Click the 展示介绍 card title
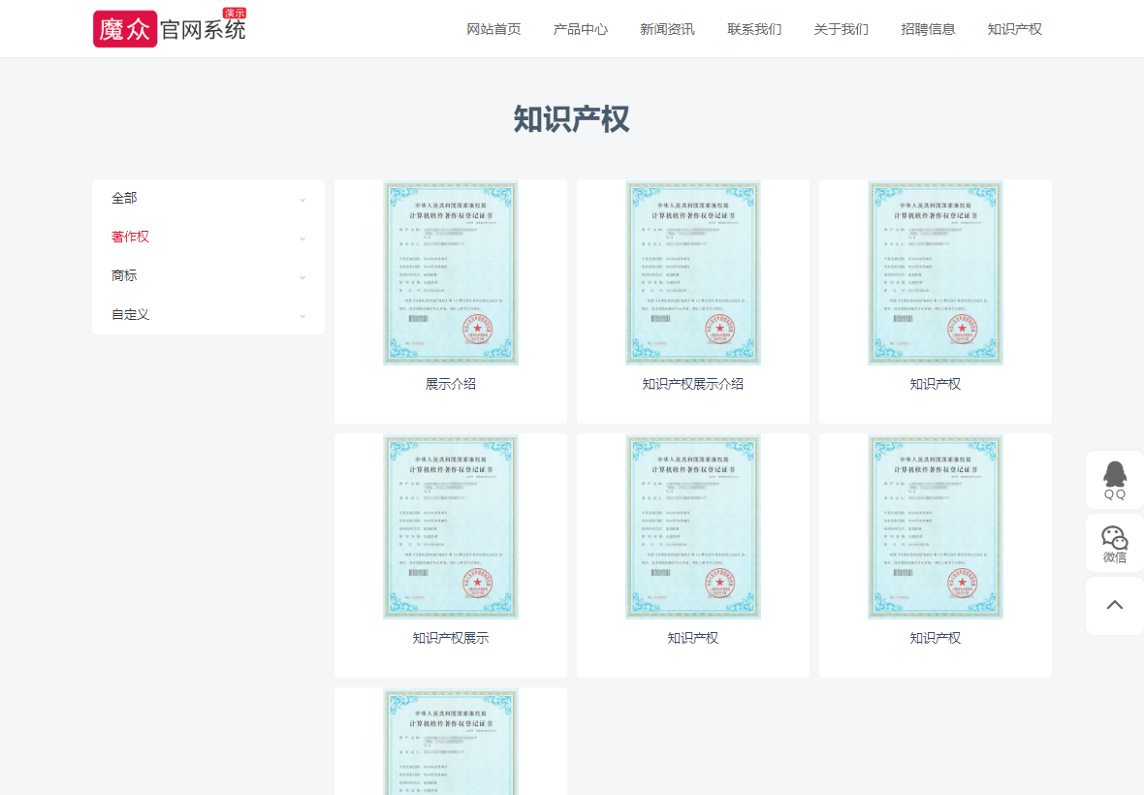Image resolution: width=1144 pixels, height=795 pixels. [451, 384]
